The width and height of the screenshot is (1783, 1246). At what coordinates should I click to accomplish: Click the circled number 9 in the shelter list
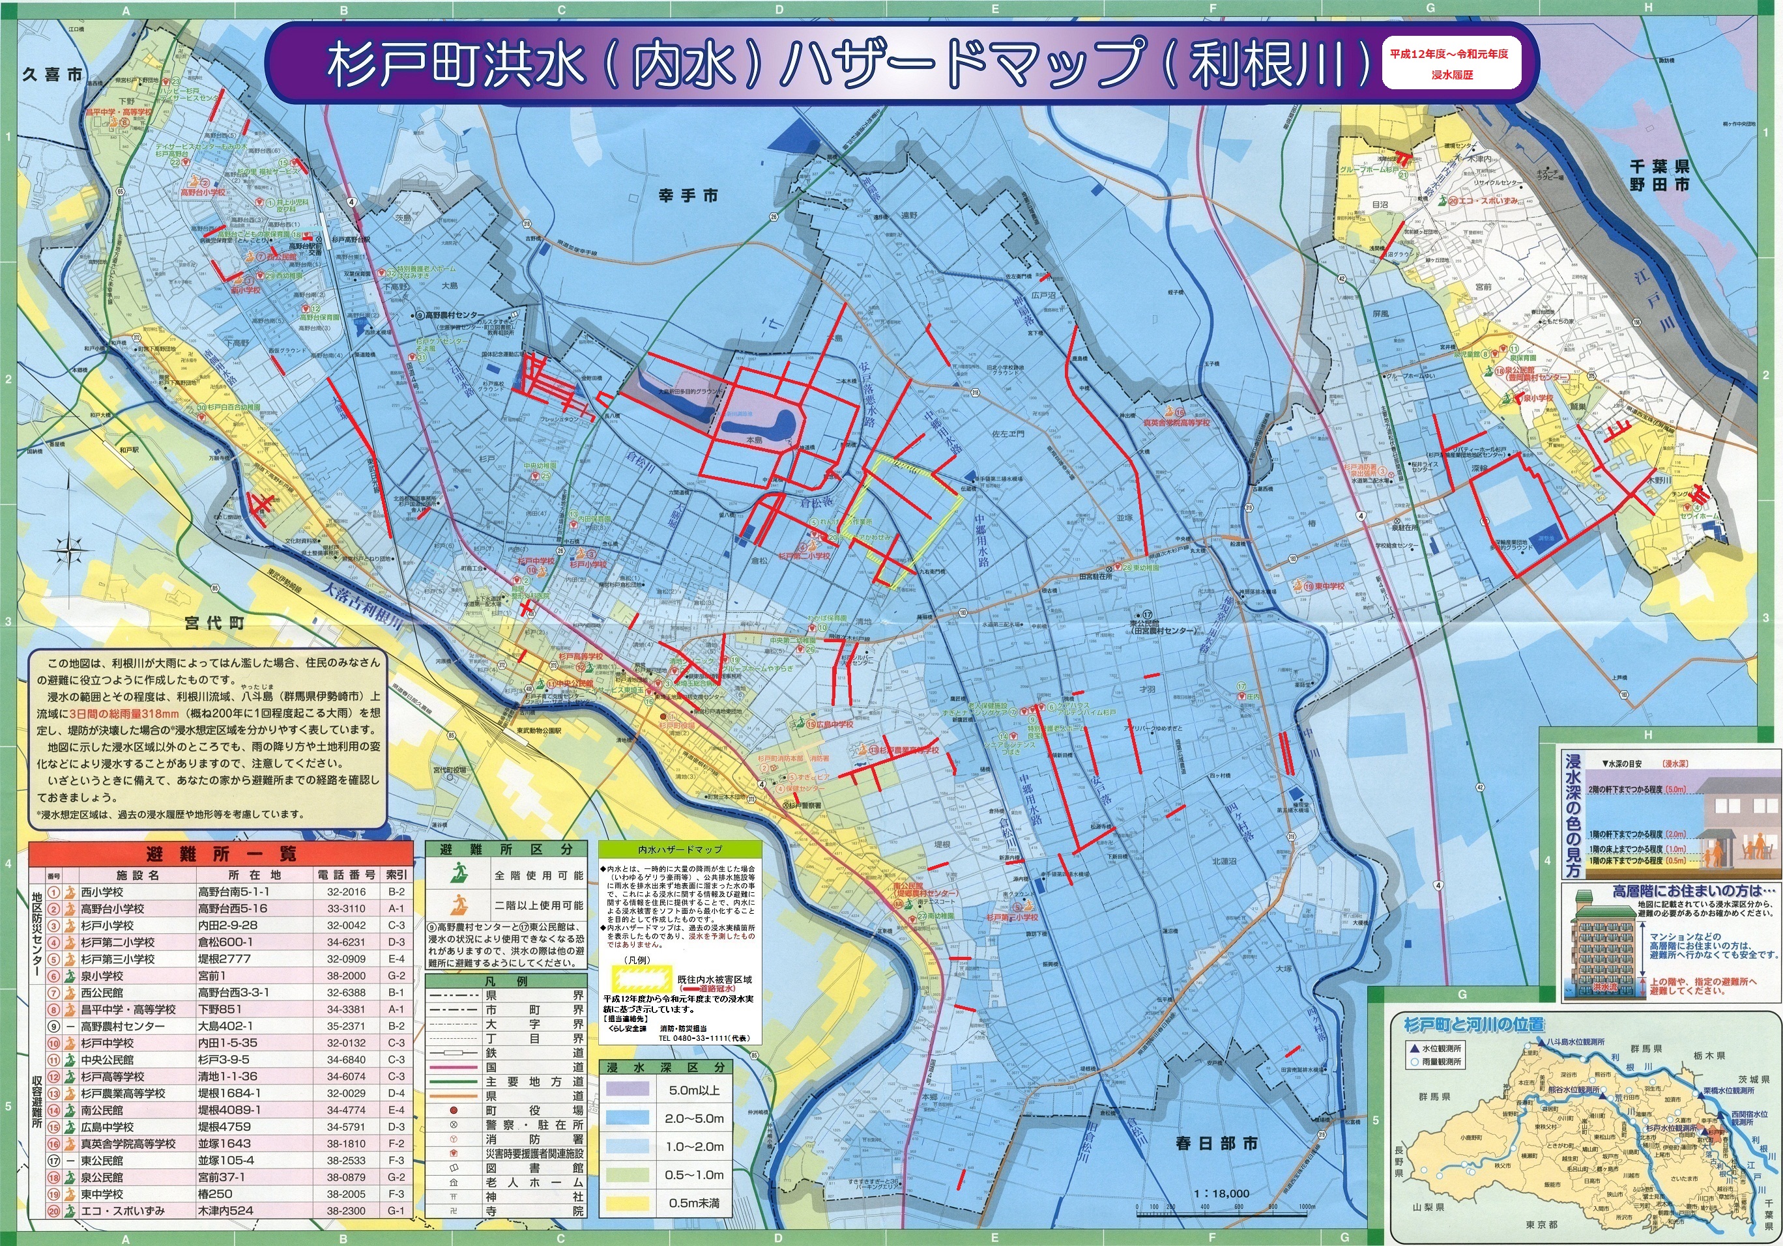tap(53, 1027)
